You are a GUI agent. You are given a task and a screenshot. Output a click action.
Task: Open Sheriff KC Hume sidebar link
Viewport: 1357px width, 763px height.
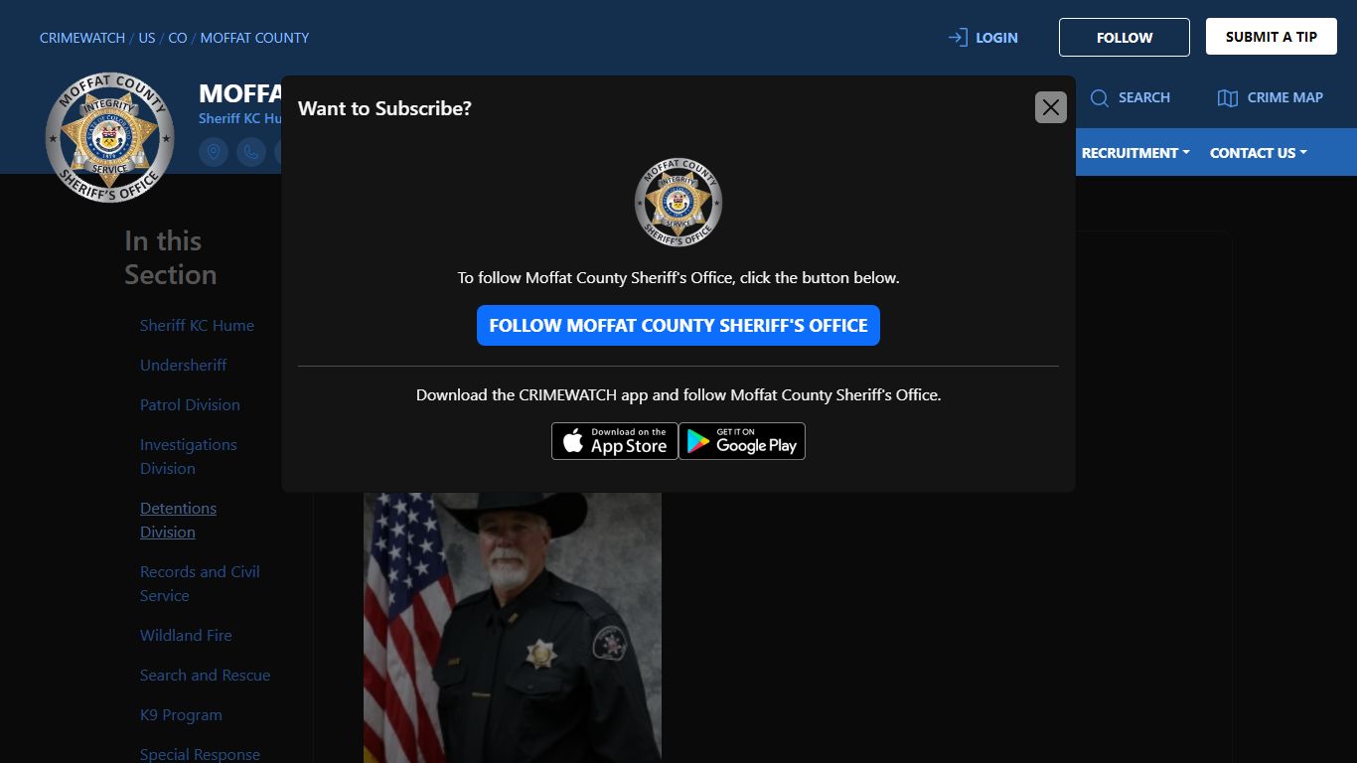[197, 326]
